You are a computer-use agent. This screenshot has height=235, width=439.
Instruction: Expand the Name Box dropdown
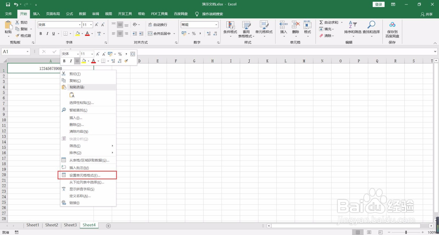[x=27, y=52]
